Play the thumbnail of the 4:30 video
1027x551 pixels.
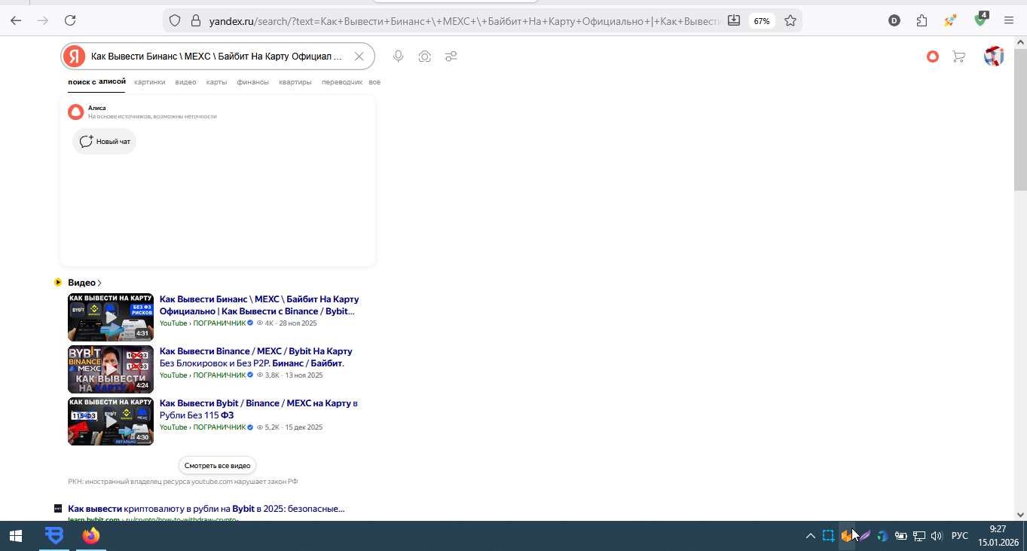[111, 421]
